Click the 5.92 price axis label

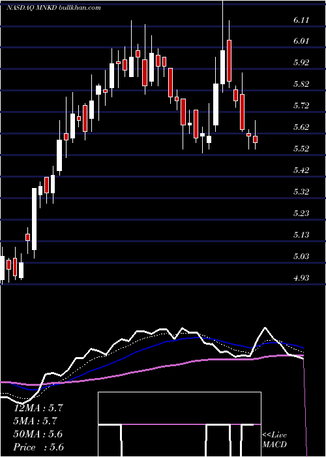coord(301,63)
